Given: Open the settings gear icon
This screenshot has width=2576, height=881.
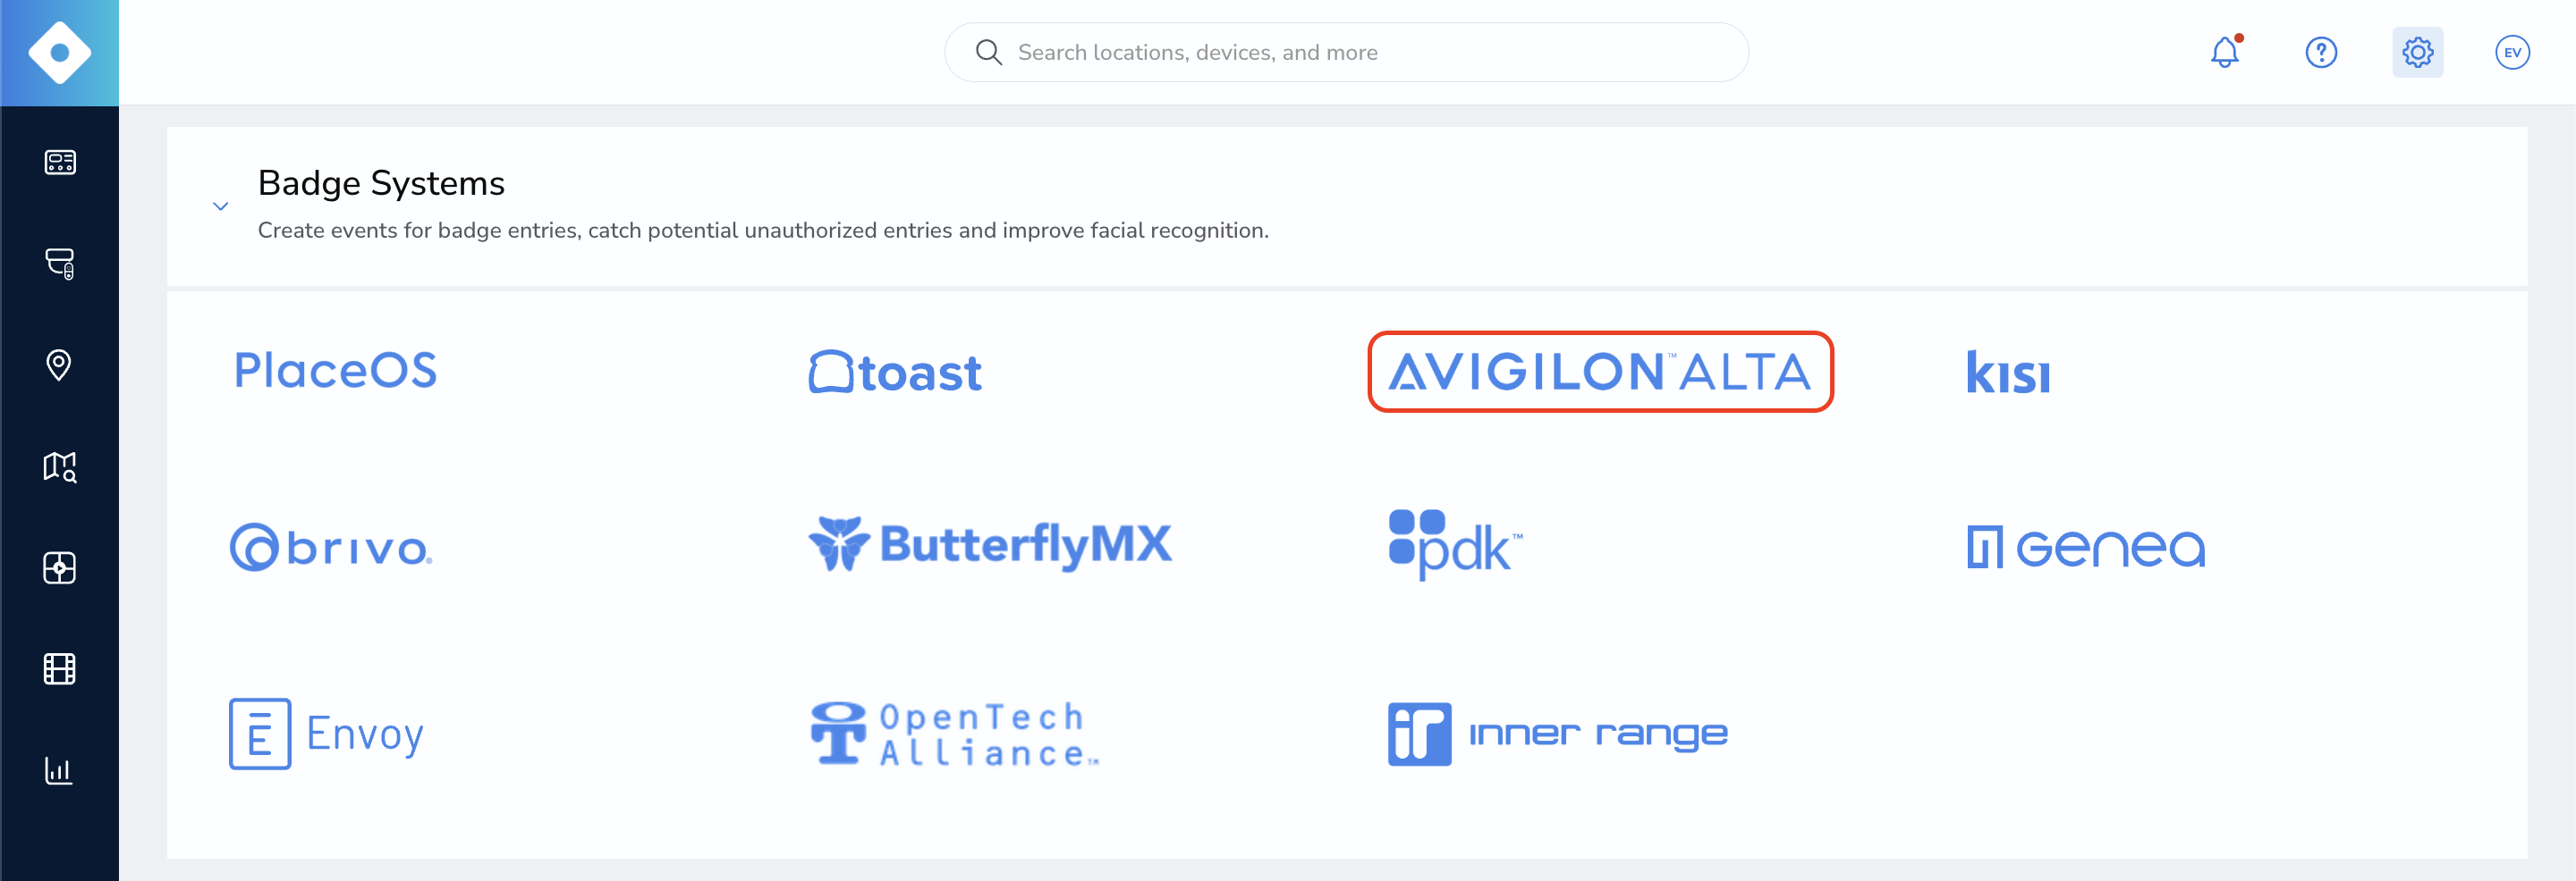Looking at the screenshot, I should tap(2417, 52).
